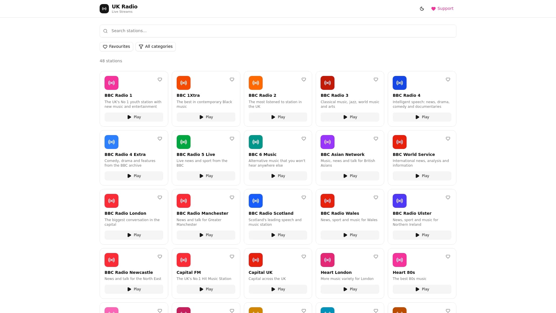The image size is (556, 313).
Task: Favourite BBC Radio 2 with the heart
Action: [304, 79]
